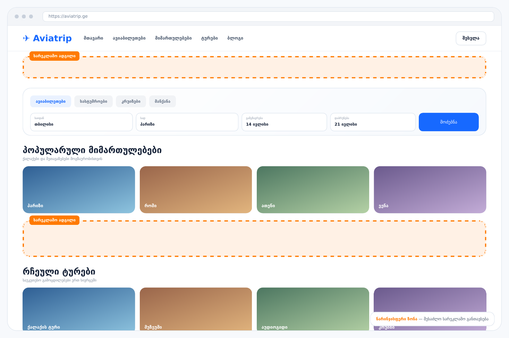
Task: Open the გამგზავრება date field showing 14 ივლისი
Action: coord(284,122)
